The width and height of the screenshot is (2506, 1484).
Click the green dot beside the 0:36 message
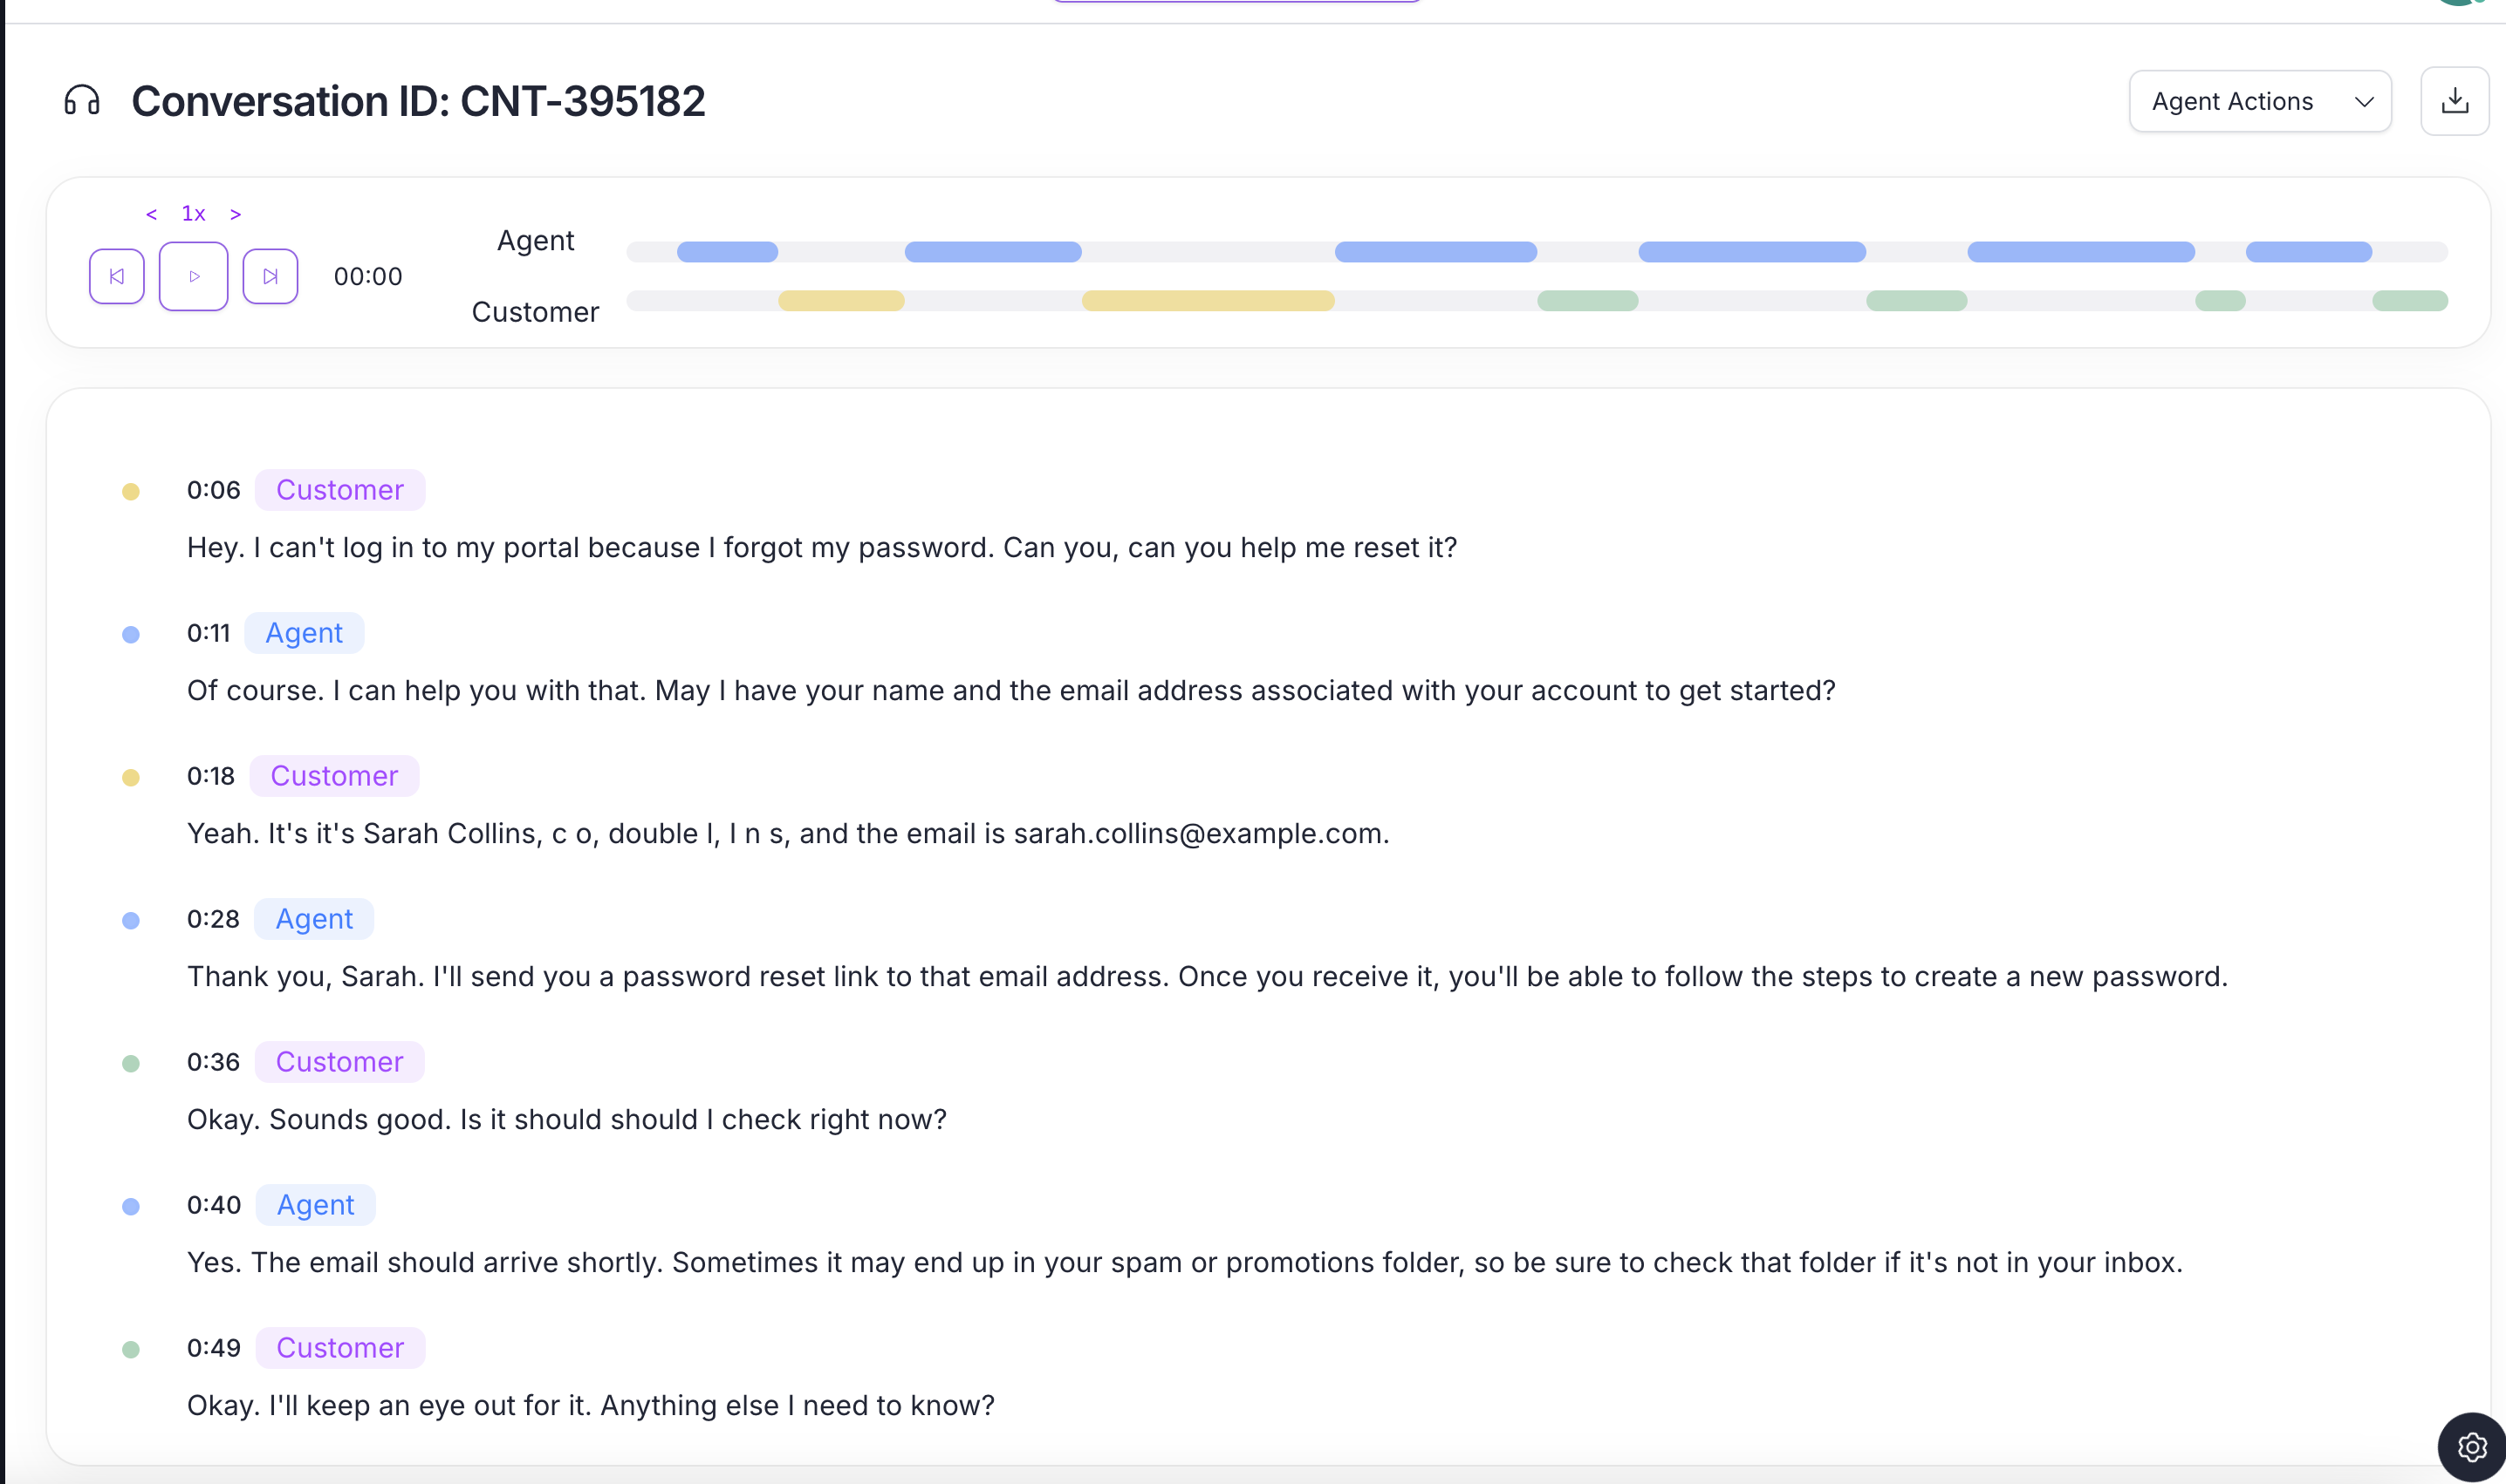[x=131, y=1063]
